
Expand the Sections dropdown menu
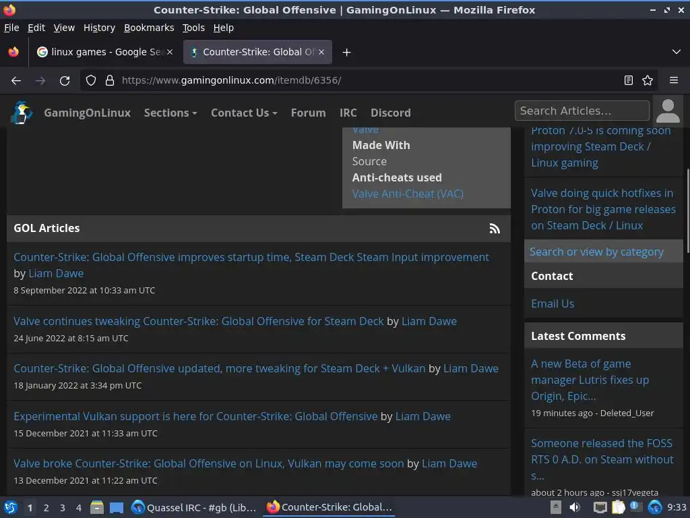[170, 113]
